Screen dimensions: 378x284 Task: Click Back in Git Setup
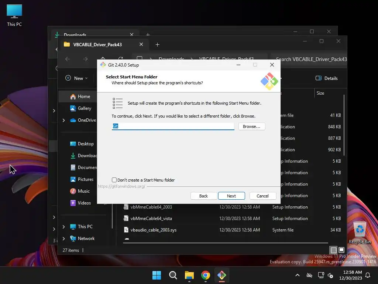(203, 196)
